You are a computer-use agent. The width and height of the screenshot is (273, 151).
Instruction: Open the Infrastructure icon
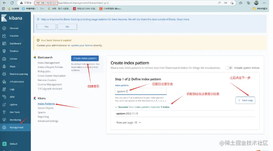(4, 82)
